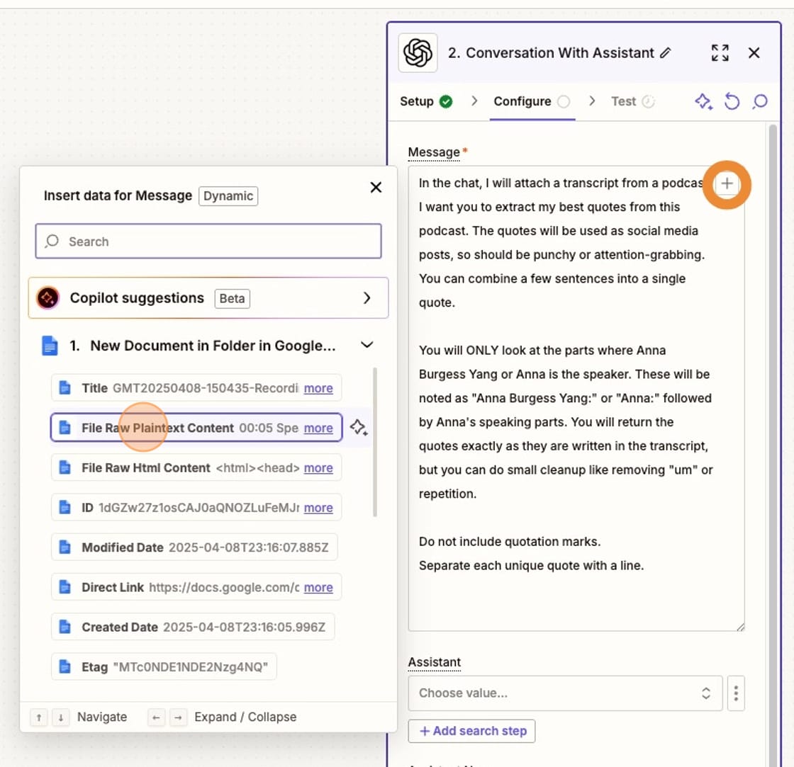Open the Assistant Choose value dropdown
This screenshot has height=767, width=794.
click(565, 693)
